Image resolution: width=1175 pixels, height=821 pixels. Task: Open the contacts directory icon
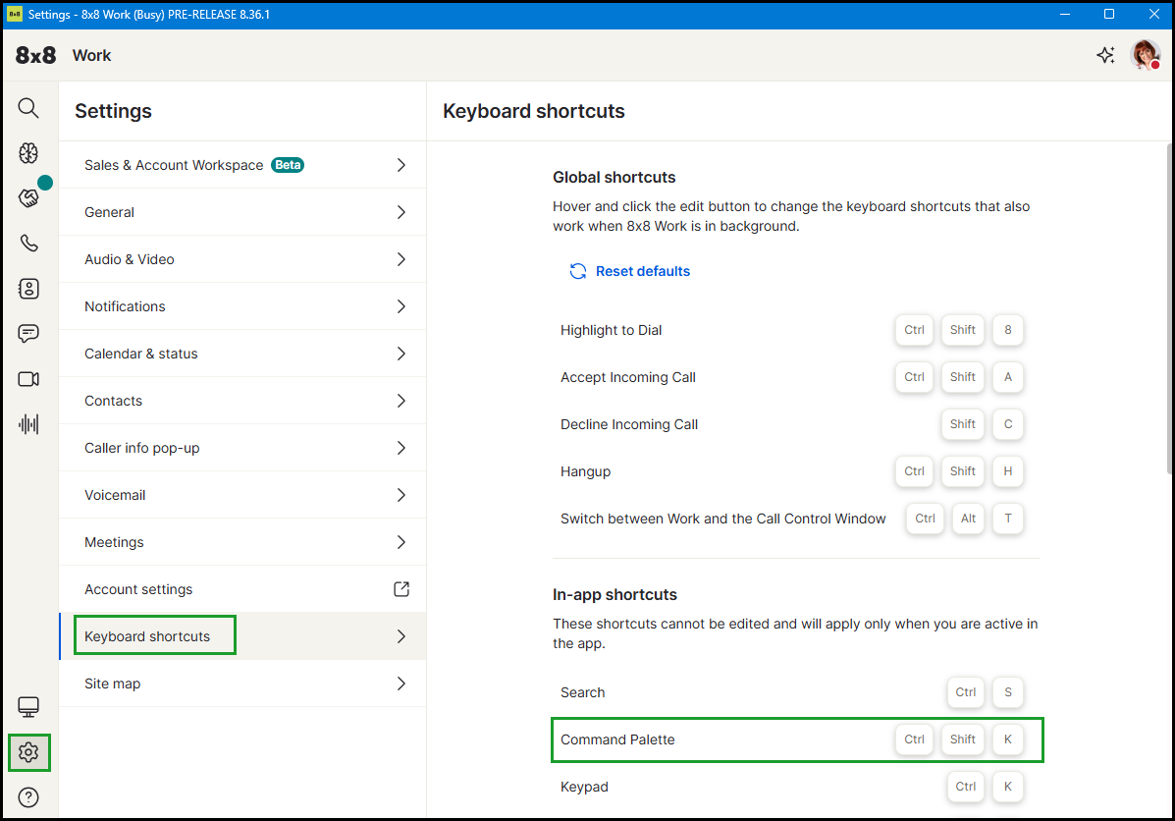tap(28, 289)
